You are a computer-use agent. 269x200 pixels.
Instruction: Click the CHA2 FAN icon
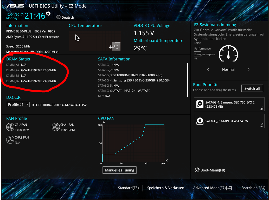[10, 140]
